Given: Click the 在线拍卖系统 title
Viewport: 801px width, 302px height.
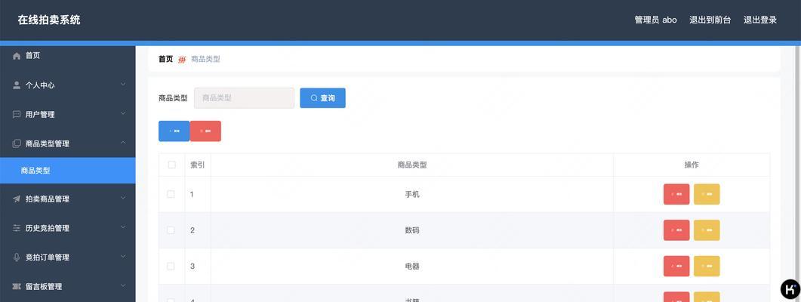Looking at the screenshot, I should click(49, 20).
